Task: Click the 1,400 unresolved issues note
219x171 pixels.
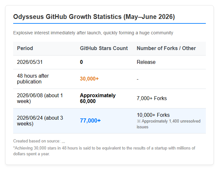Action: click(169, 124)
